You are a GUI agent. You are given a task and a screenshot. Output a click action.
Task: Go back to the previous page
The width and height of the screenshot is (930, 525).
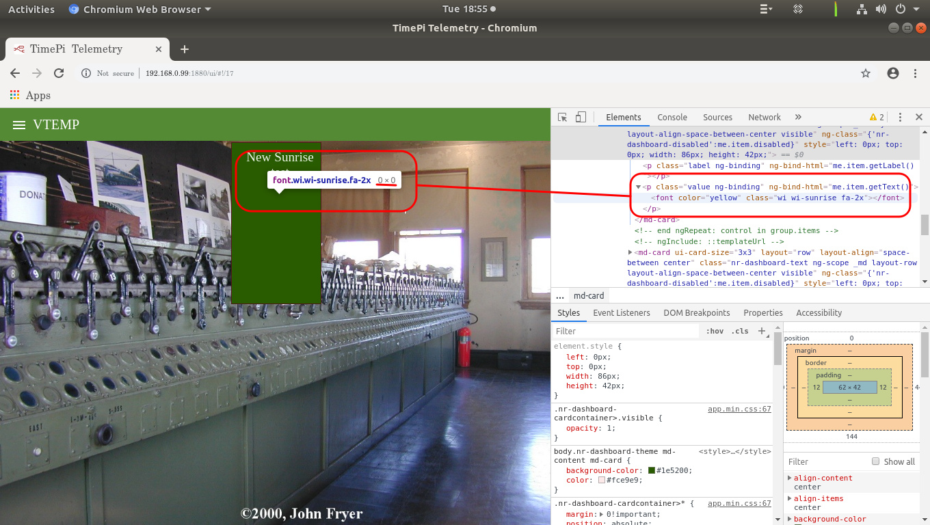[x=15, y=73]
